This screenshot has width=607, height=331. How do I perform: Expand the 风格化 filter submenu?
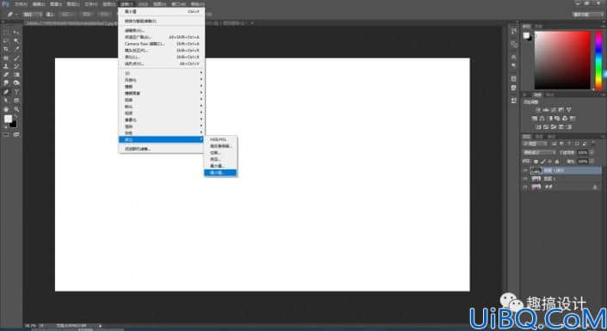162,80
